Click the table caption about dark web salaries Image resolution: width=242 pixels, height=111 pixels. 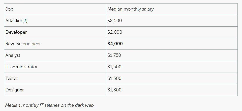(49, 105)
